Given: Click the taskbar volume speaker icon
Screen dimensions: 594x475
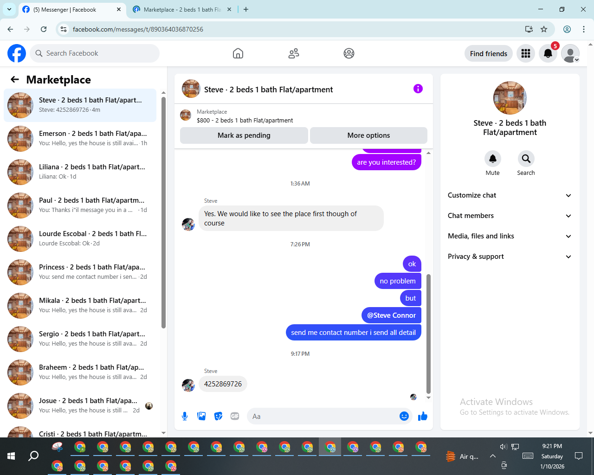Looking at the screenshot, I should (503, 447).
